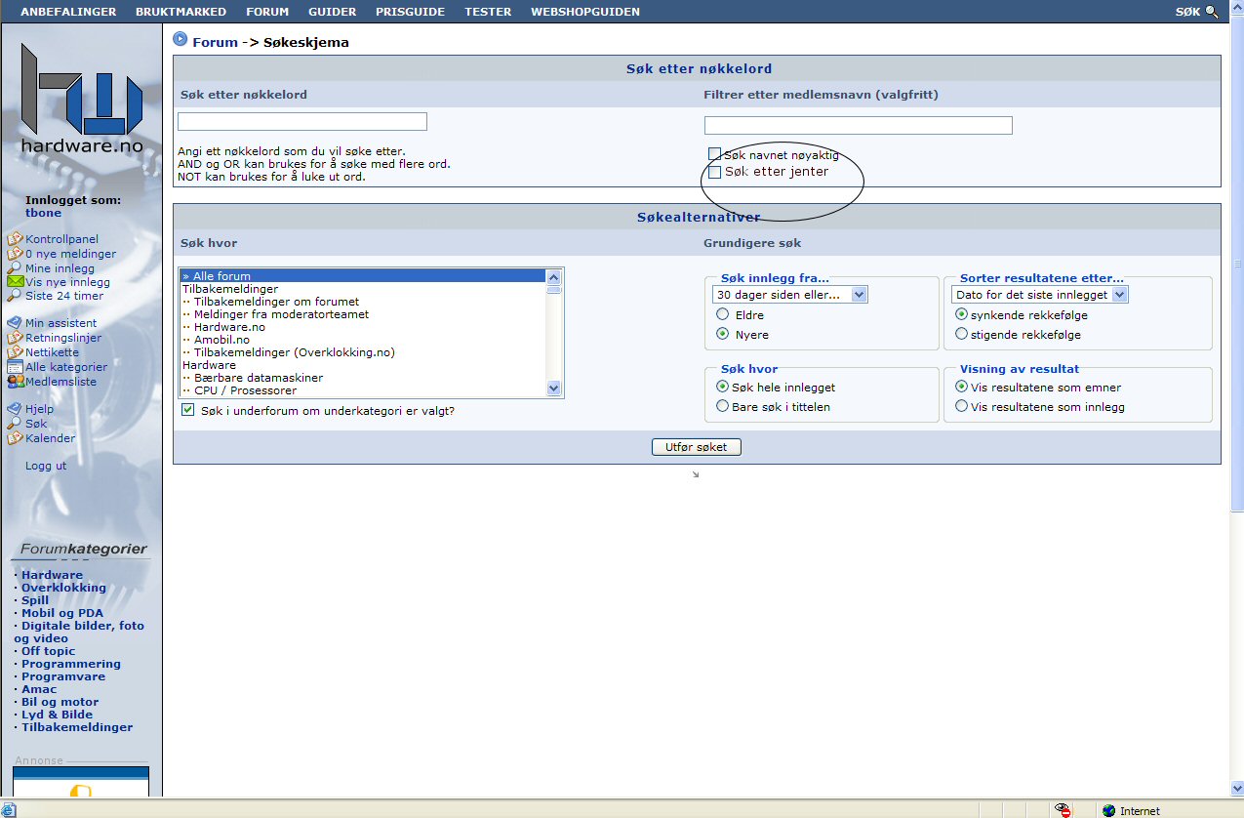
Task: Uncheck Søk i underforum om underkategori
Action: click(188, 411)
